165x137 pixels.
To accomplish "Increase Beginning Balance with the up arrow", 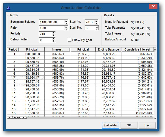I will (66, 21).
